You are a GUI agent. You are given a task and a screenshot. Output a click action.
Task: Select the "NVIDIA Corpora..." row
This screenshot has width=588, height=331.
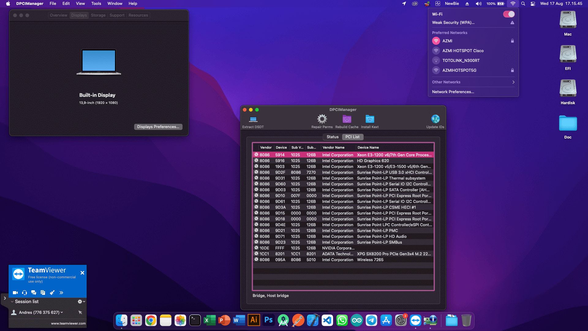343,248
